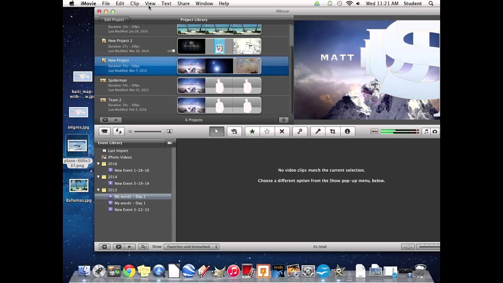The width and height of the screenshot is (503, 283).
Task: Open Google Chrome from the Dock
Action: (x=129, y=271)
